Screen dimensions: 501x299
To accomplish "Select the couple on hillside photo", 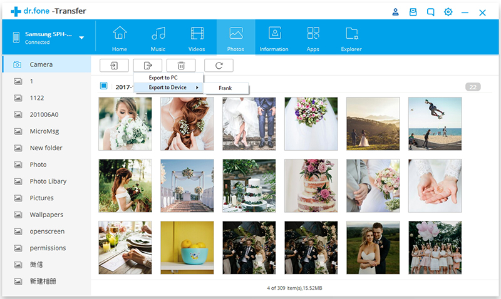I will coord(373,124).
